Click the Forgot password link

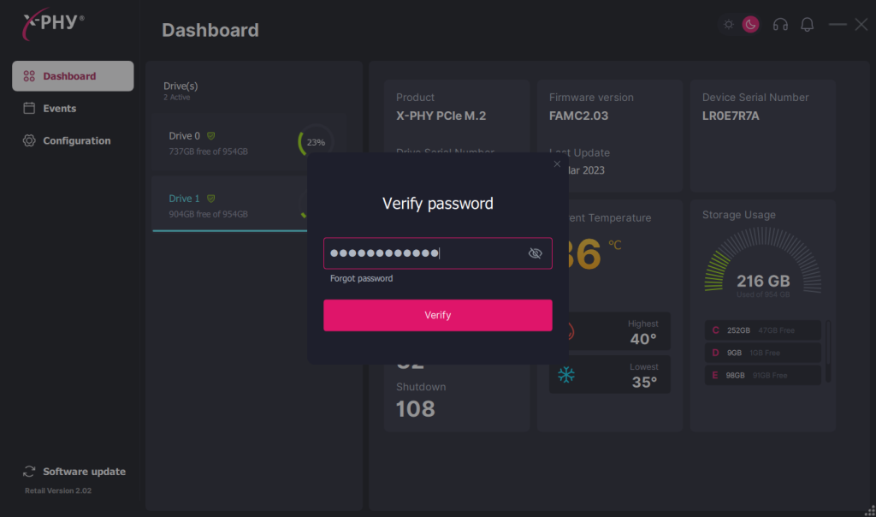click(x=361, y=278)
